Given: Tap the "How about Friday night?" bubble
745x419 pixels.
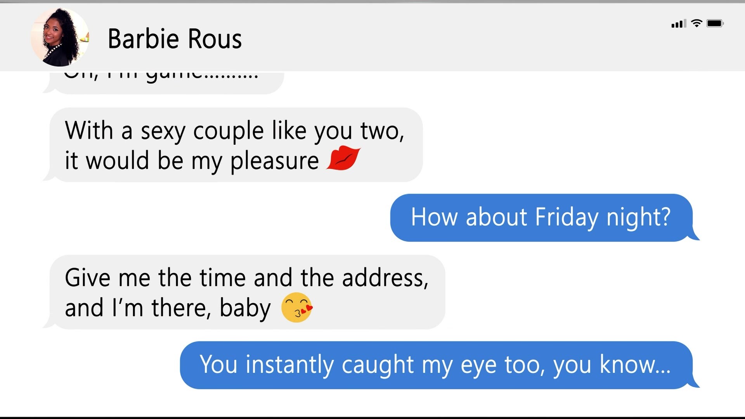Looking at the screenshot, I should tap(541, 217).
